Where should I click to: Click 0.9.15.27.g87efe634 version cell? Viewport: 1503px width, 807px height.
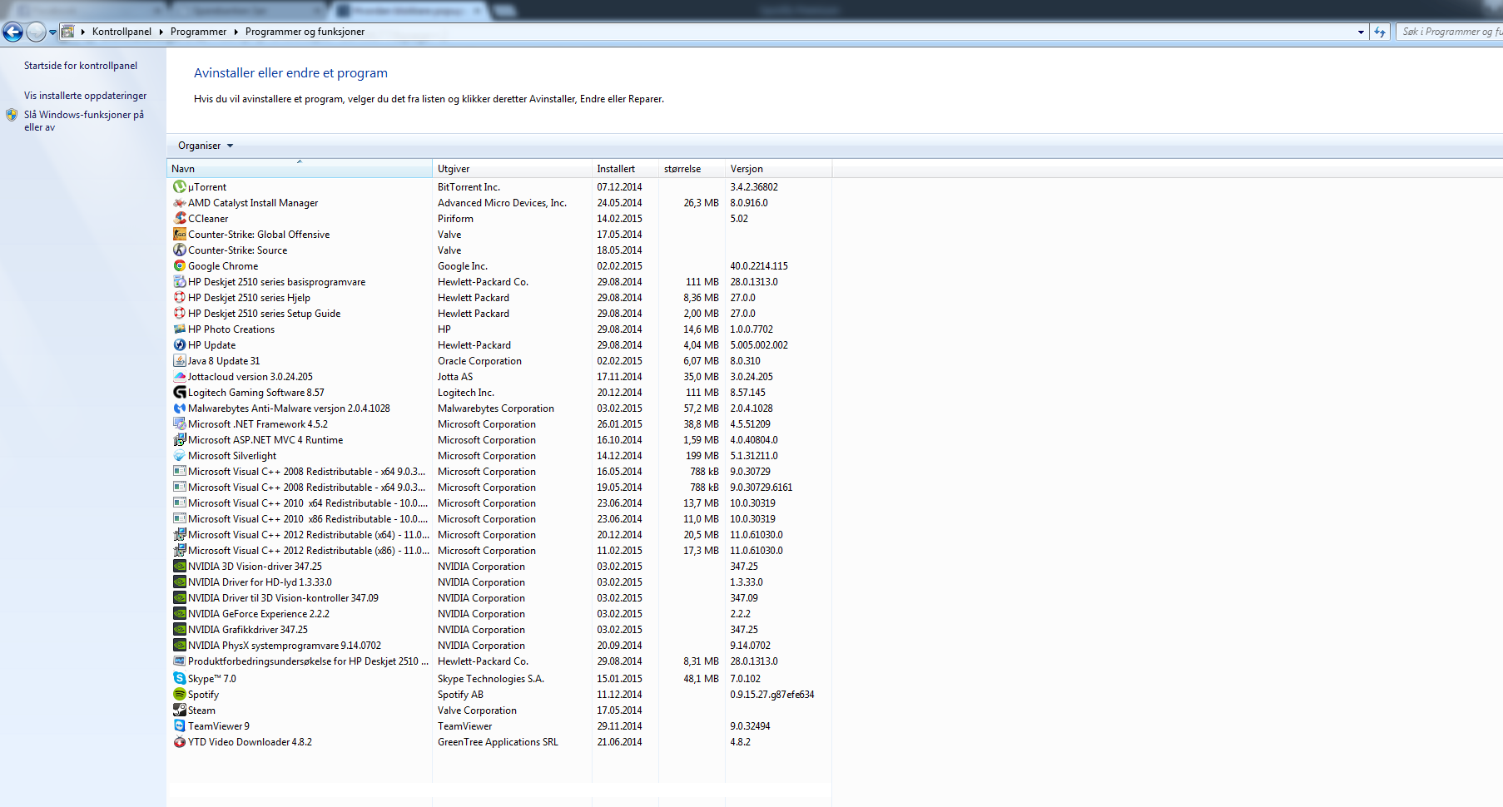[x=772, y=695]
